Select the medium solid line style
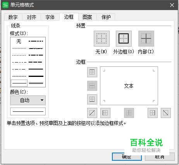The height and width of the screenshot is (165, 179). point(36,69)
